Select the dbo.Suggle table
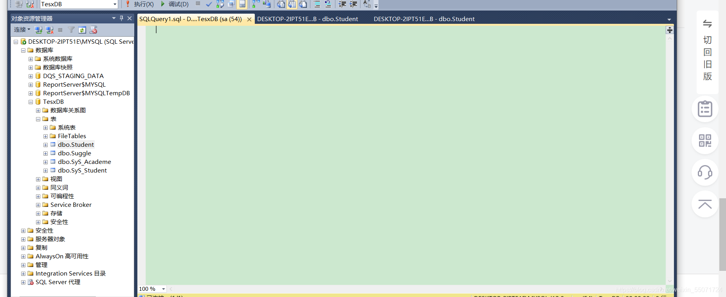 click(74, 153)
